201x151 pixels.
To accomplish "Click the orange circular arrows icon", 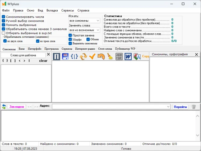I will point(83,57).
